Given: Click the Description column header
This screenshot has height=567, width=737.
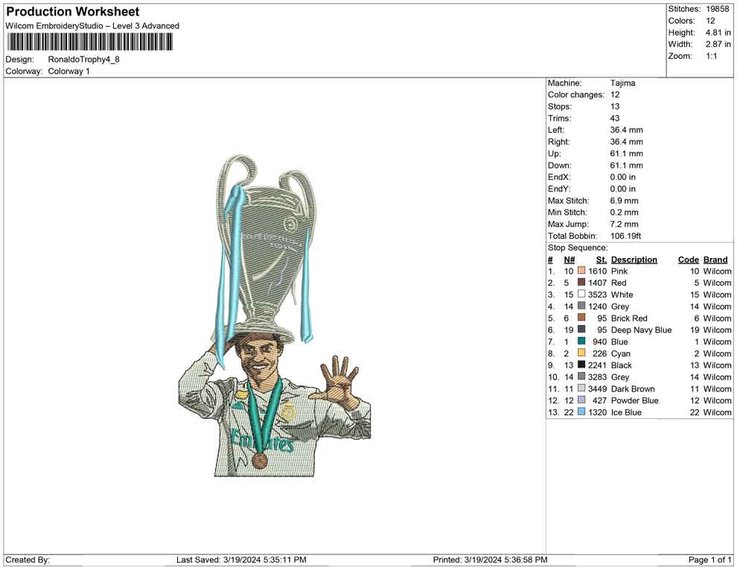Looking at the screenshot, I should 634,259.
